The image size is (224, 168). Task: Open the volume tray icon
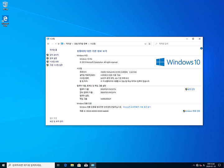tap(200, 165)
